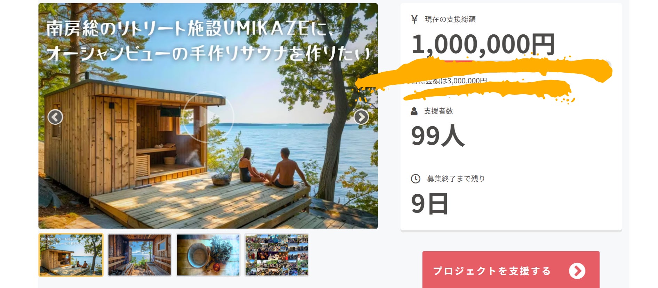Advance carousel with right arrow icon

coord(361,117)
